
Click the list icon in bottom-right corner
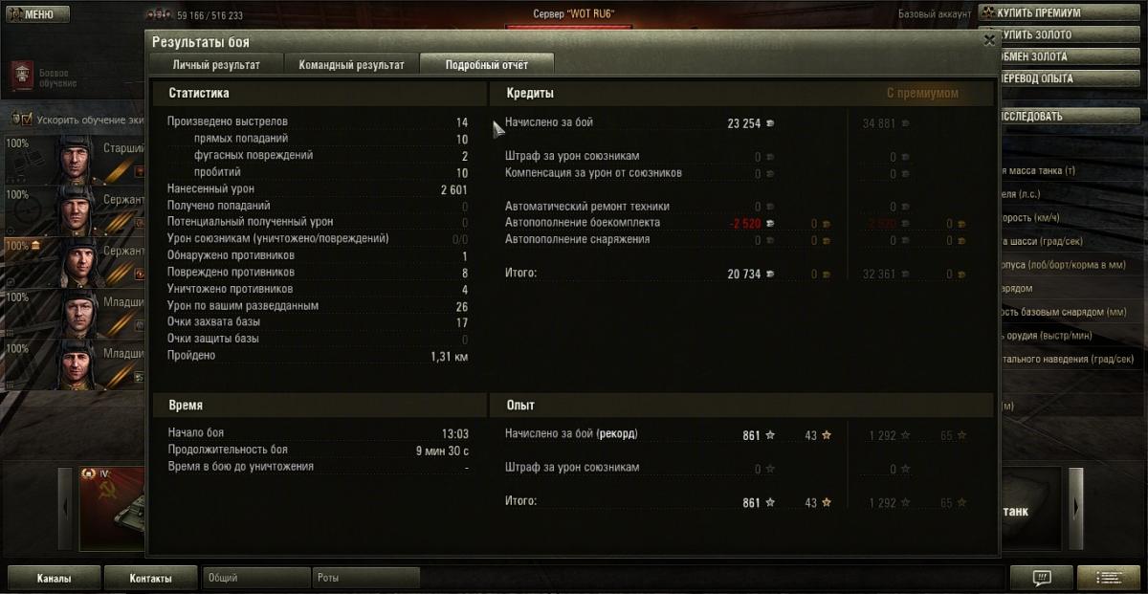(x=1109, y=578)
